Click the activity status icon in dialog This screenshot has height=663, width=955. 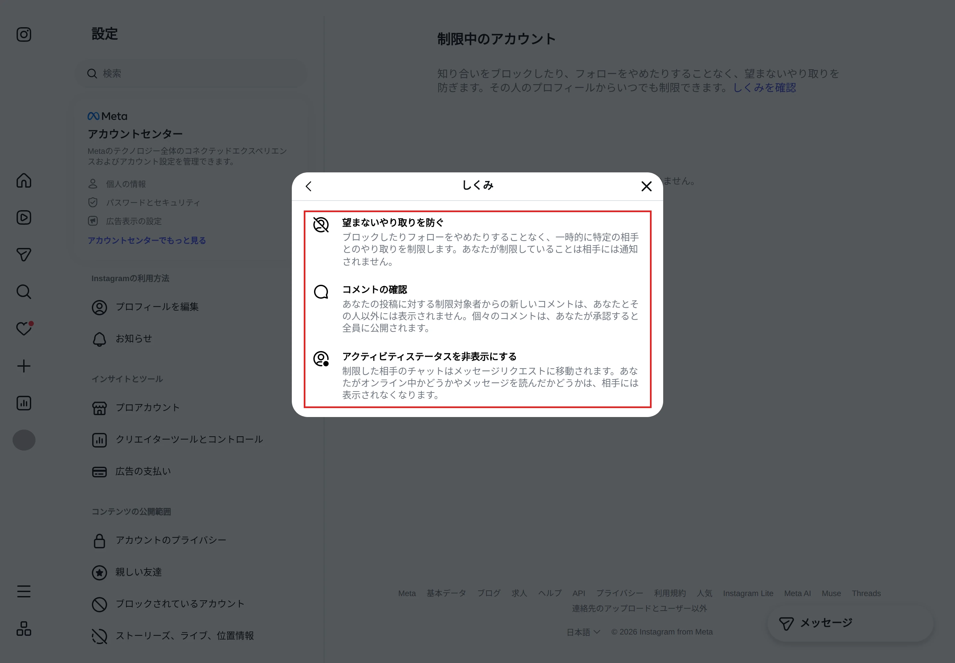click(321, 358)
